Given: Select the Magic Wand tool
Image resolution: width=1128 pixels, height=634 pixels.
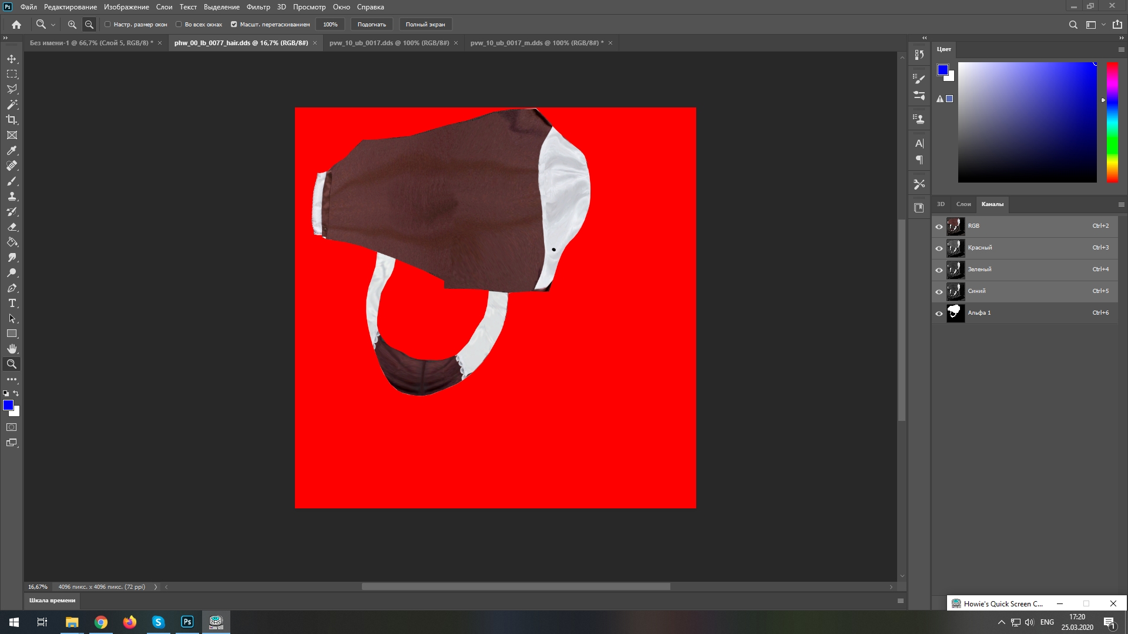Looking at the screenshot, I should (12, 104).
